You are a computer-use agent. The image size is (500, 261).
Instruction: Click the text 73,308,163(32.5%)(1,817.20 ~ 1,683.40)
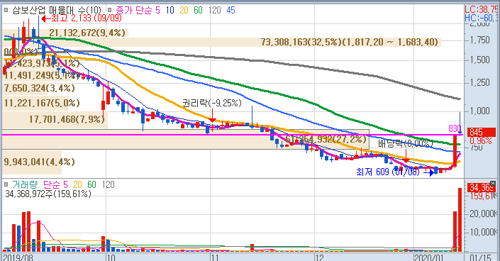pos(350,42)
